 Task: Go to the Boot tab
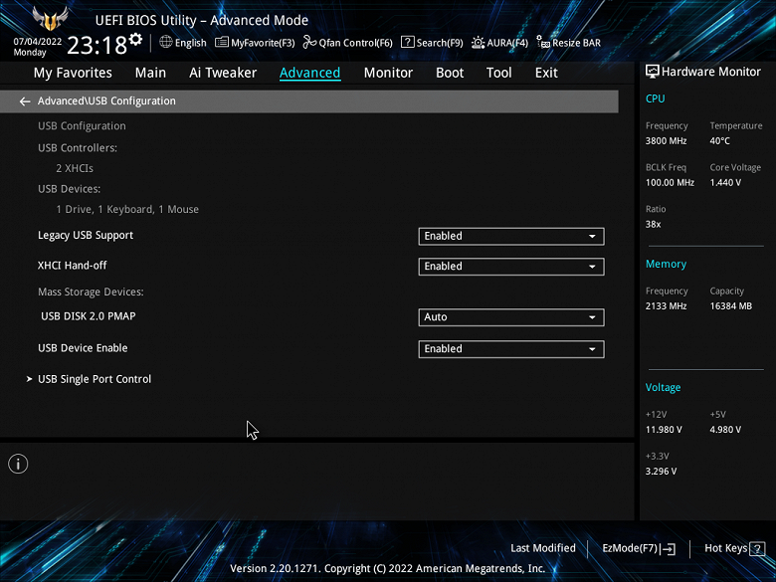tap(450, 73)
